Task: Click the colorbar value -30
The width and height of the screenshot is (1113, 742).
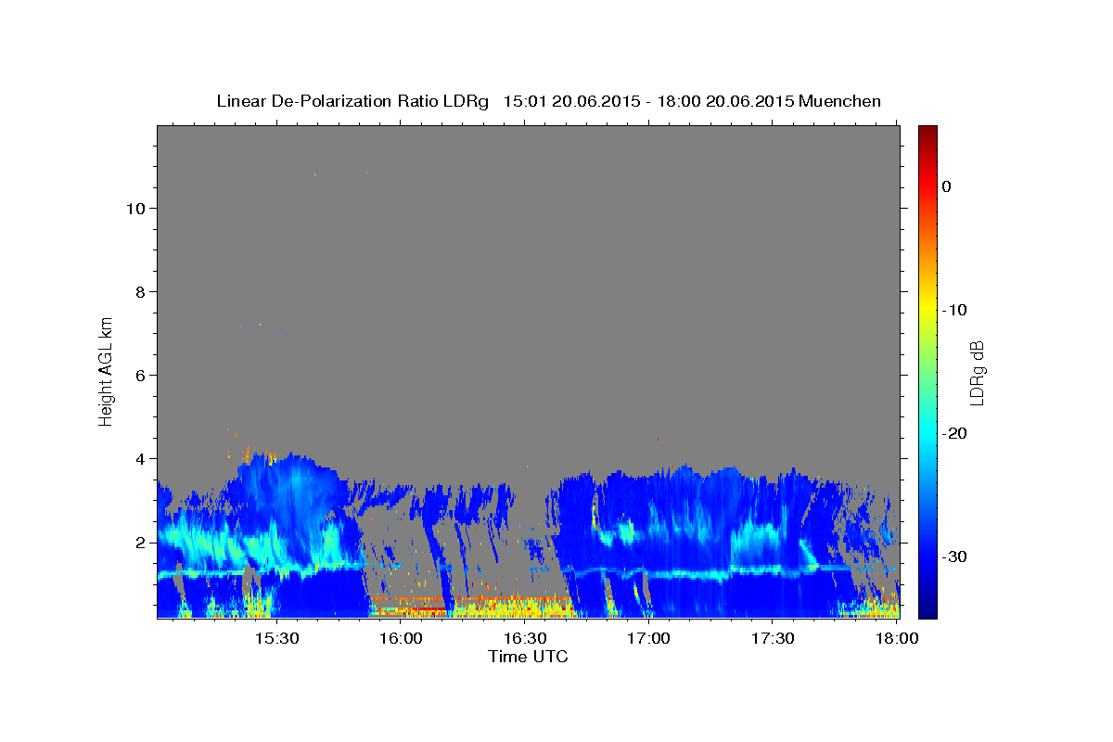Action: (x=955, y=556)
